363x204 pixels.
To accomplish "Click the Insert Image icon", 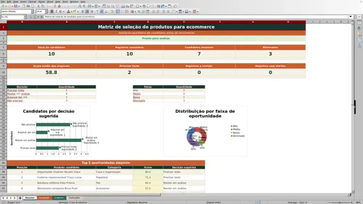I will tap(123, 6).
